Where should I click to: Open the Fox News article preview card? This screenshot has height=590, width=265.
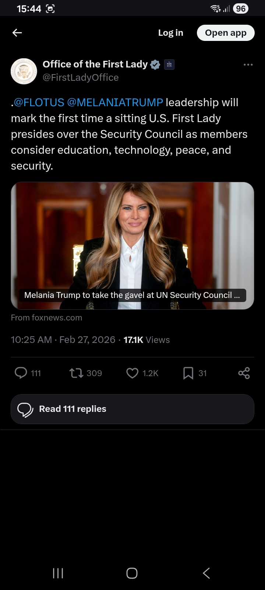132,245
